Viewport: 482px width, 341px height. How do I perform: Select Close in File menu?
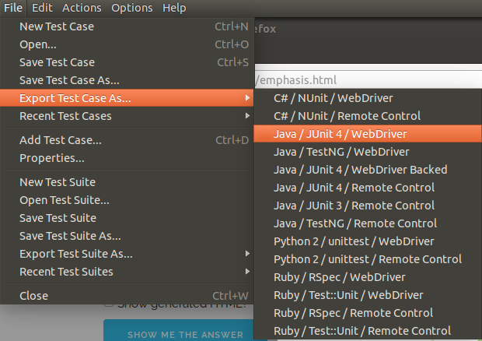pos(127,295)
